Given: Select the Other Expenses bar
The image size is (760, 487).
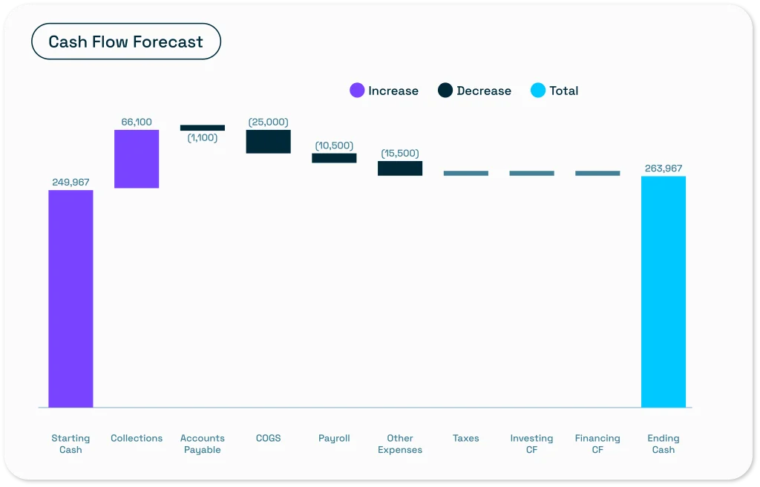Looking at the screenshot, I should [x=400, y=169].
